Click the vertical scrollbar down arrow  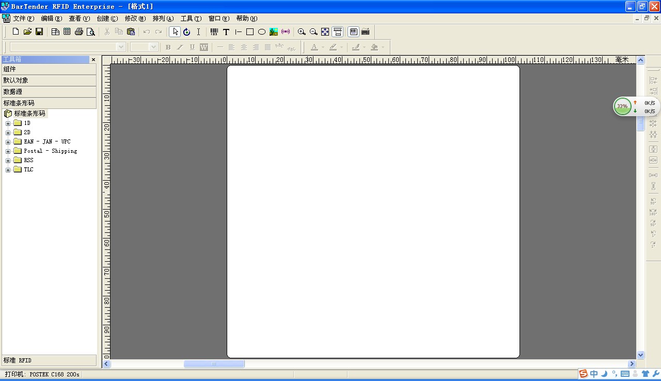click(641, 355)
